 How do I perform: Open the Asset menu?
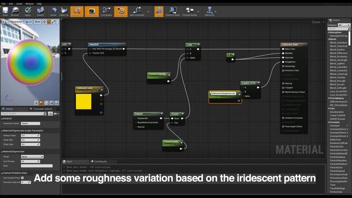click(x=19, y=4)
